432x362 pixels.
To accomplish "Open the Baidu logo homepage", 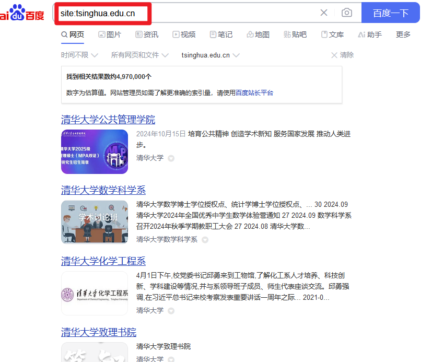I will (22, 13).
